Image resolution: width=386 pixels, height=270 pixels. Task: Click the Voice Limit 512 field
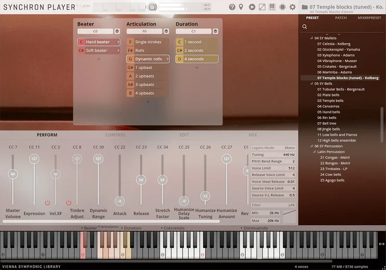tap(273, 168)
